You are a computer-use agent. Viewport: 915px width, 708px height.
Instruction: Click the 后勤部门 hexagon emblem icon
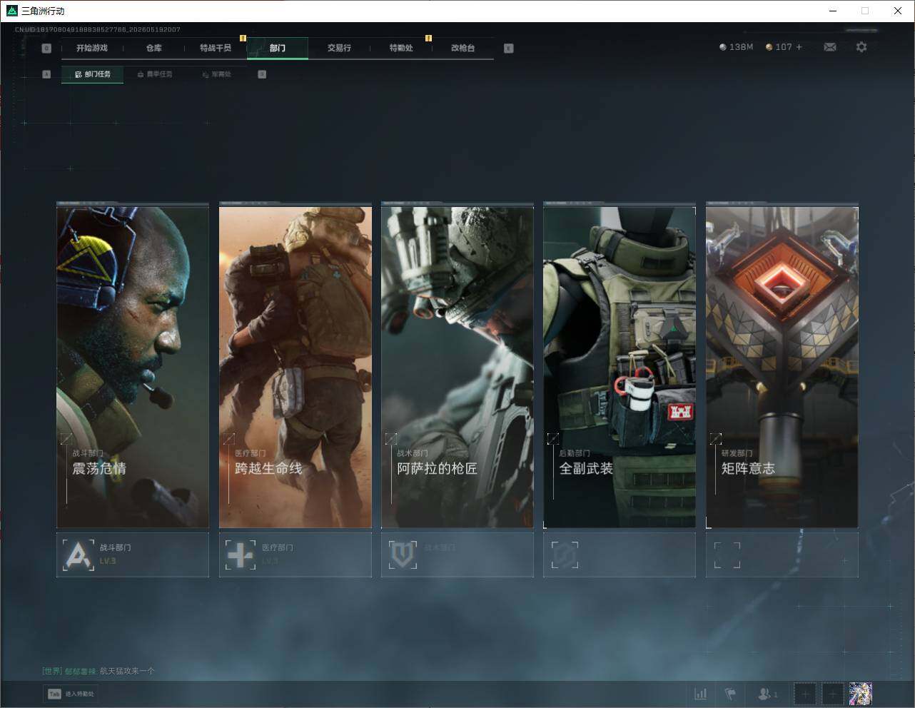(565, 555)
